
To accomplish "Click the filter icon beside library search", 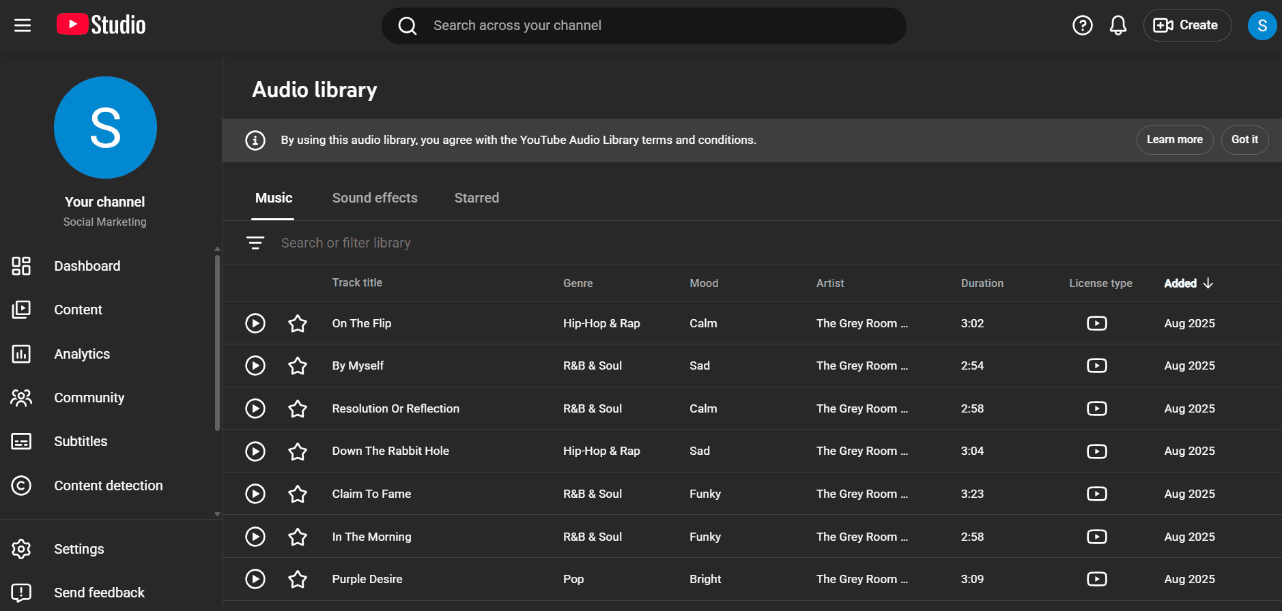I will pyautogui.click(x=255, y=243).
